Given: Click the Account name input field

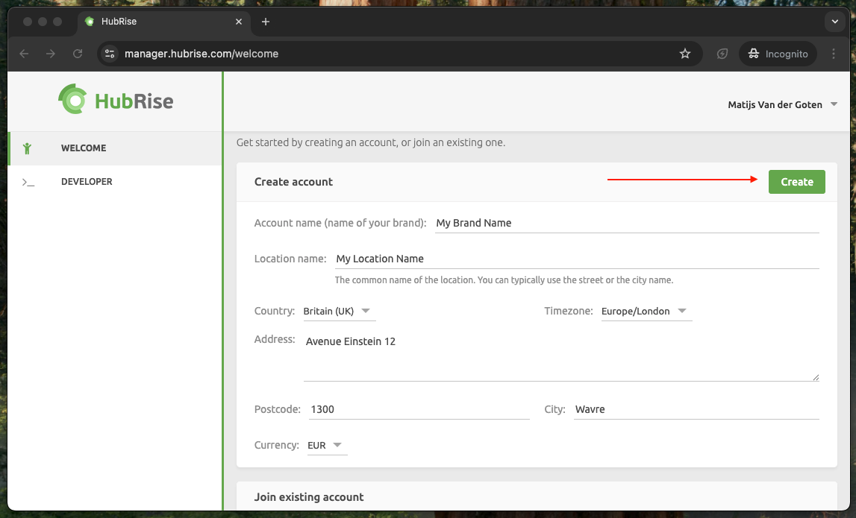Looking at the screenshot, I should click(x=625, y=223).
